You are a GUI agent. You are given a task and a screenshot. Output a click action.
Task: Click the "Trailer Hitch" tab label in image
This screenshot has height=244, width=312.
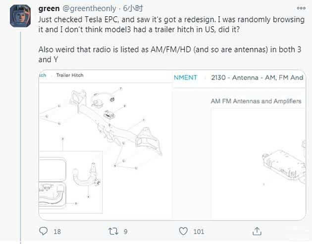click(70, 75)
